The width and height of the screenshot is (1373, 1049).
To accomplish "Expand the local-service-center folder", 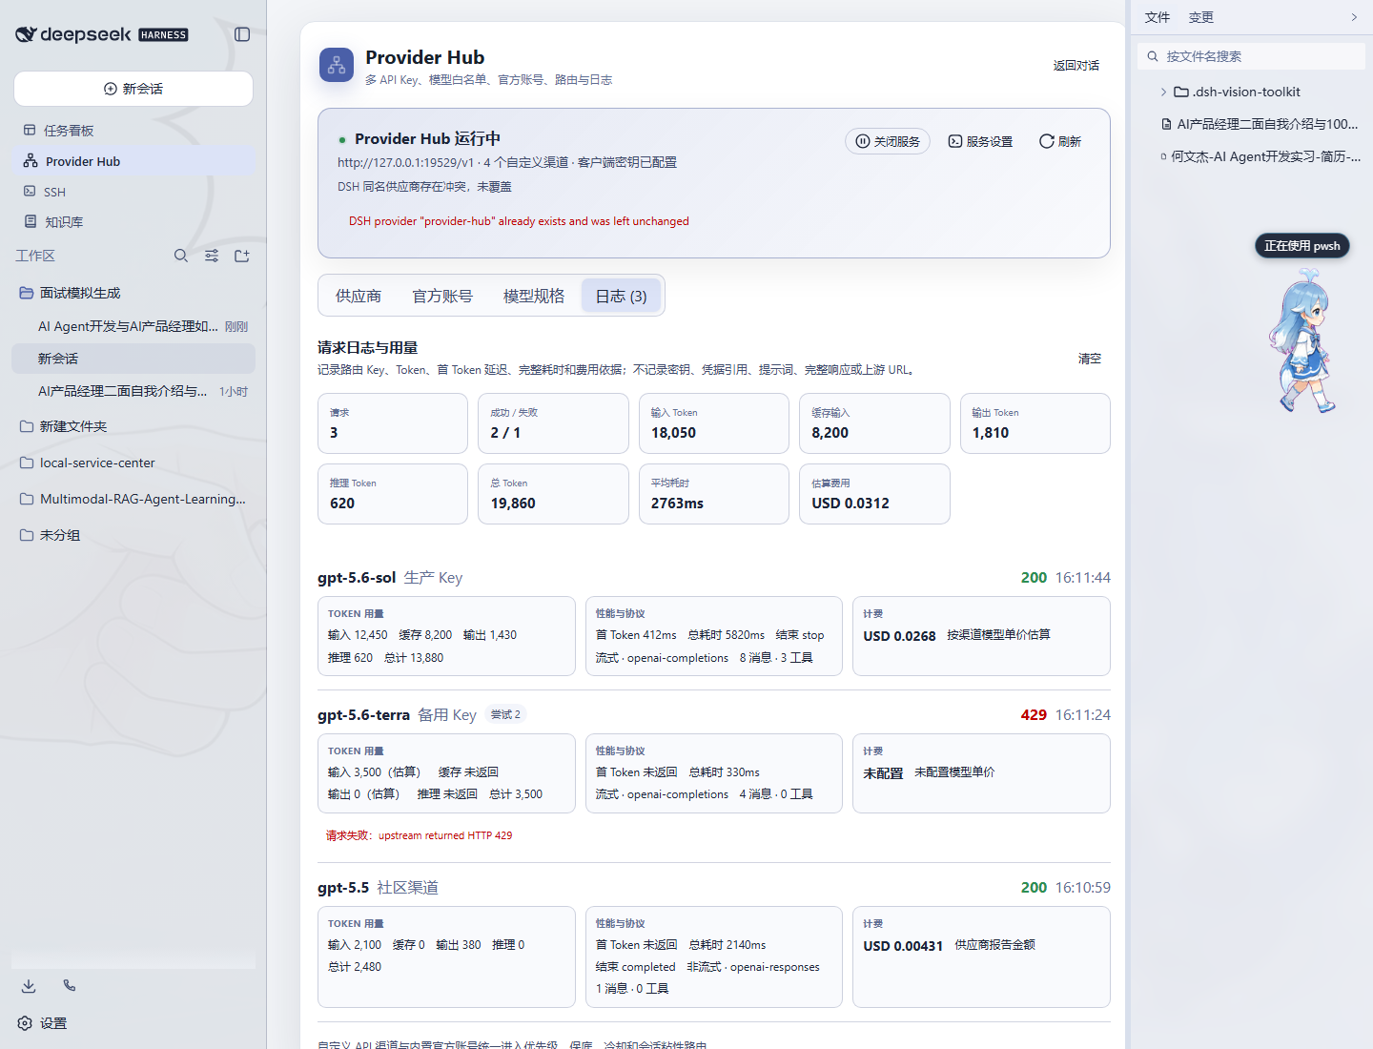I will [133, 463].
